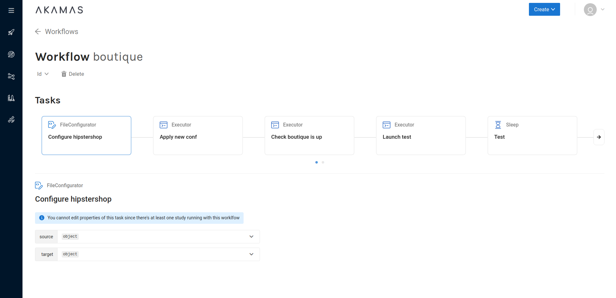
Task: Click the telescope icon in sidebar
Action: pyautogui.click(x=11, y=98)
